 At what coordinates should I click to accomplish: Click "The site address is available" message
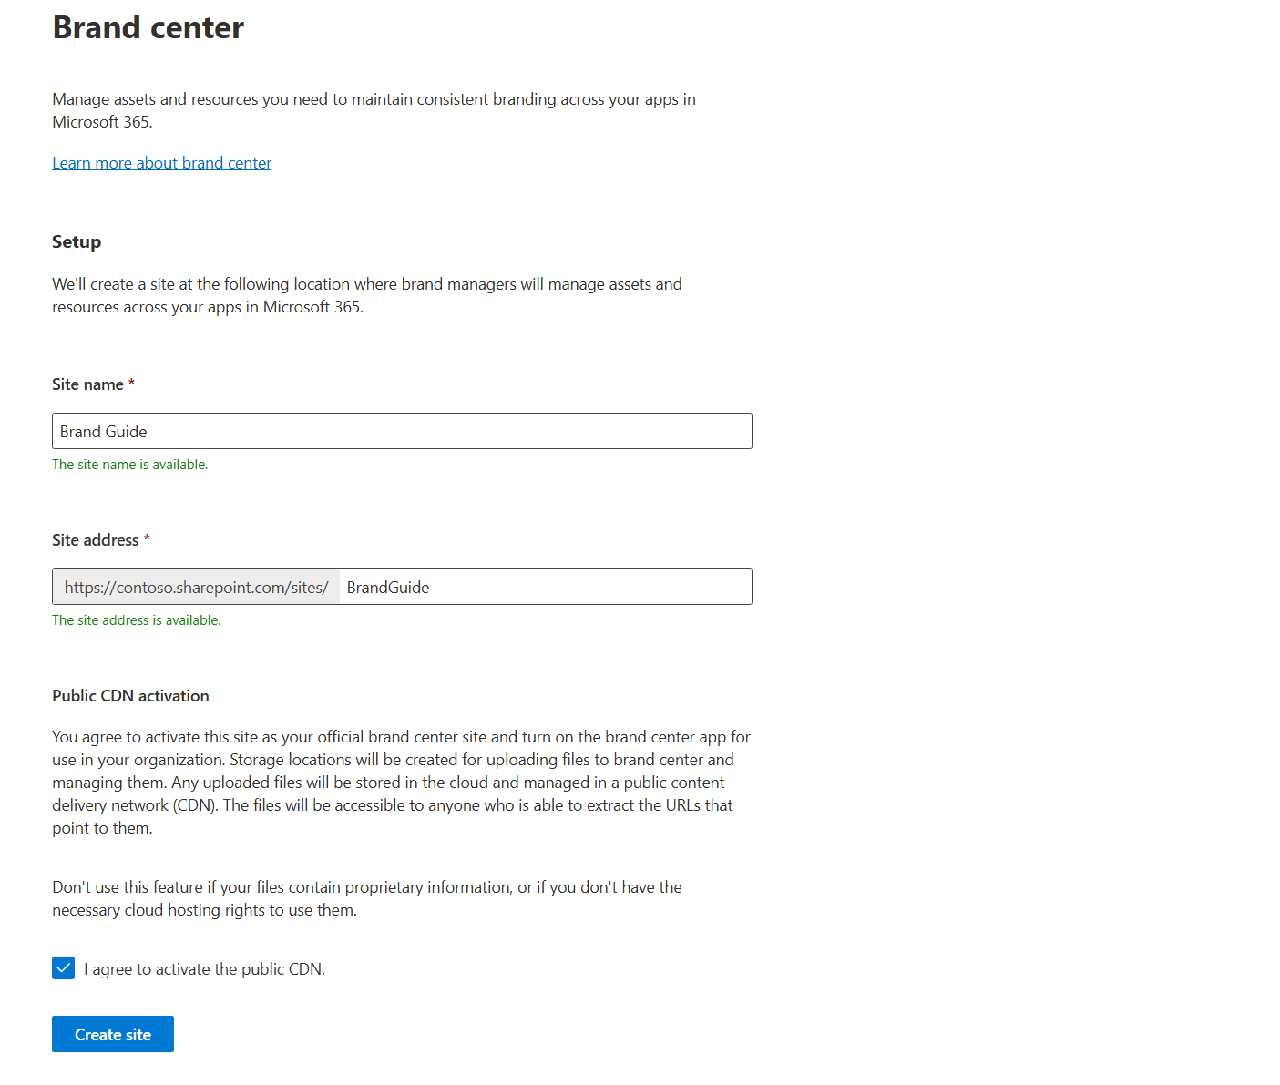(136, 620)
